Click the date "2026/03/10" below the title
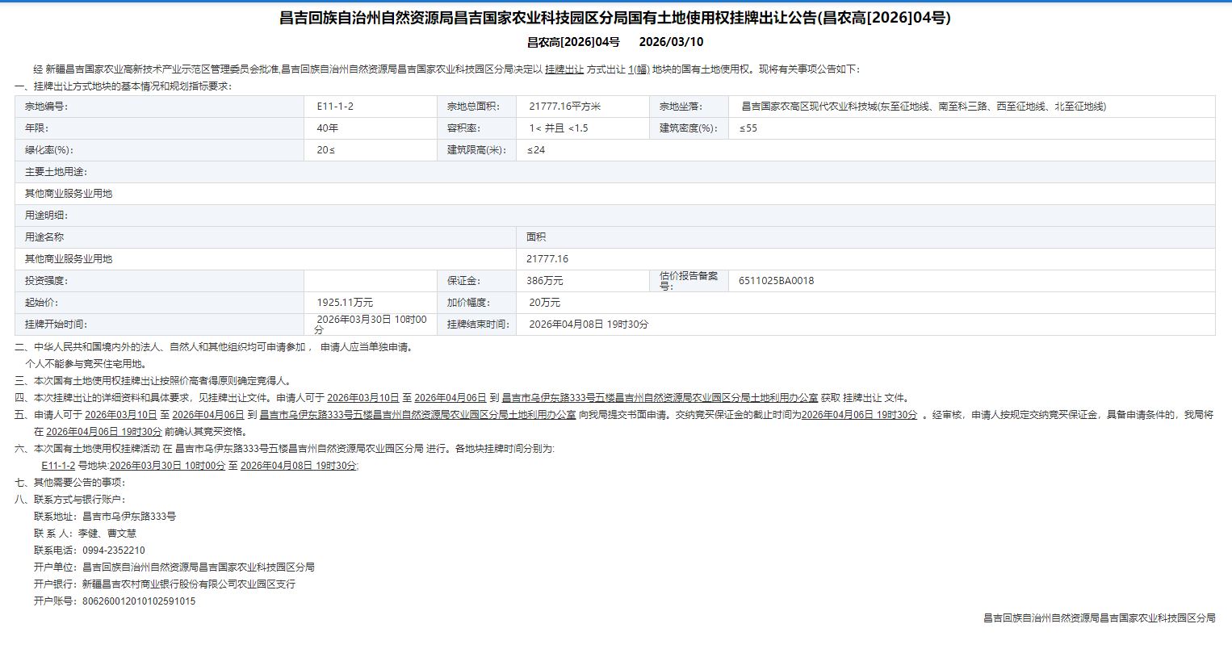 point(671,42)
